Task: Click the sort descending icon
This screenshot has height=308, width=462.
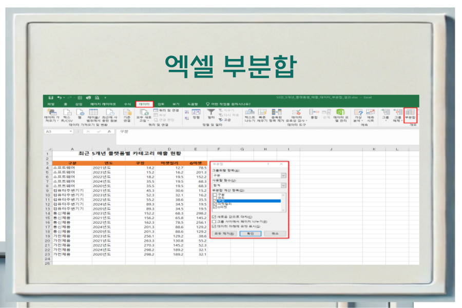Action: click(x=187, y=118)
